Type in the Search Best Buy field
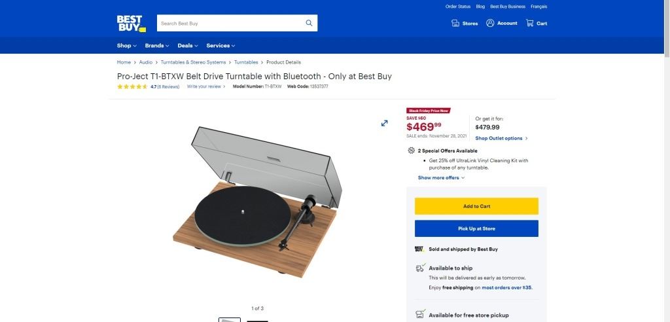 click(x=229, y=23)
